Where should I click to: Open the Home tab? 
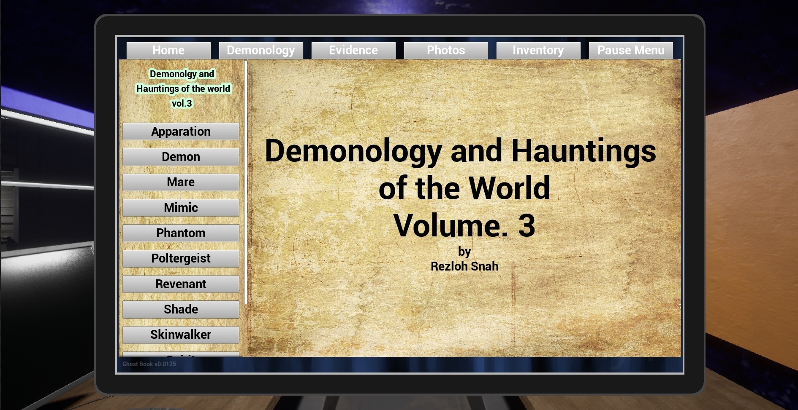coord(168,50)
